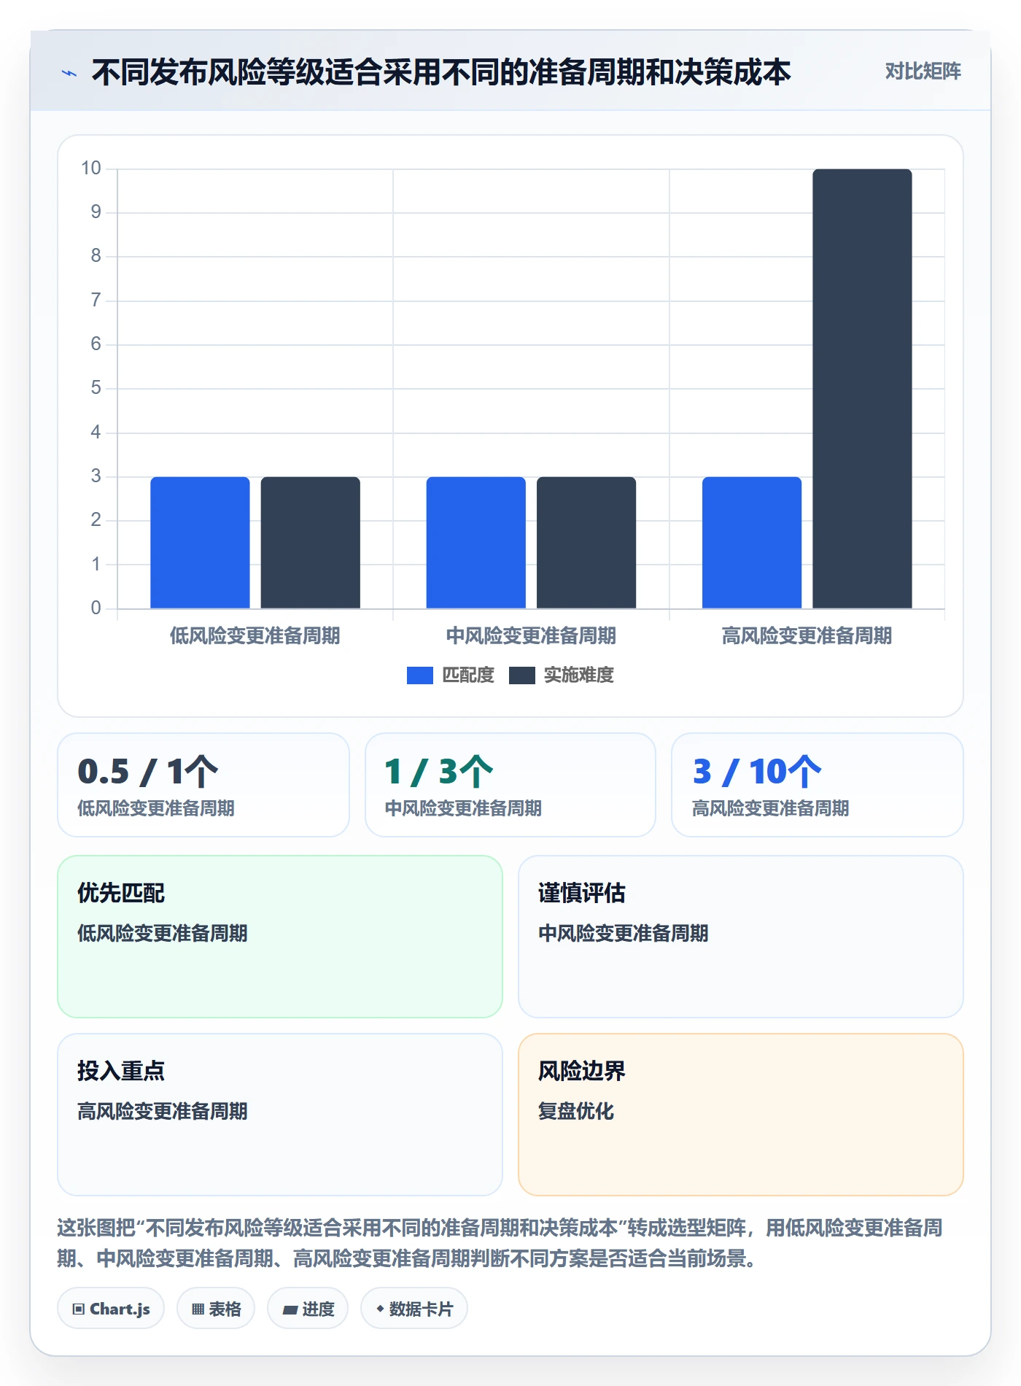Click the 进度 tag chip
Image resolution: width=1021 pixels, height=1386 pixels.
click(308, 1309)
